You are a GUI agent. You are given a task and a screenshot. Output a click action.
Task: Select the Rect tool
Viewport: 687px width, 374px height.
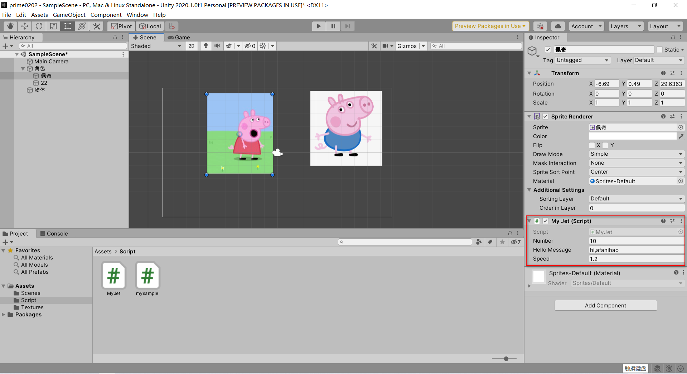click(x=68, y=26)
